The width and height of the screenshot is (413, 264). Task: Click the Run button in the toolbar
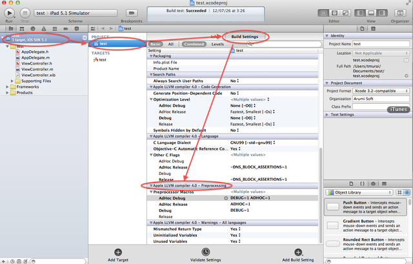tap(9, 13)
